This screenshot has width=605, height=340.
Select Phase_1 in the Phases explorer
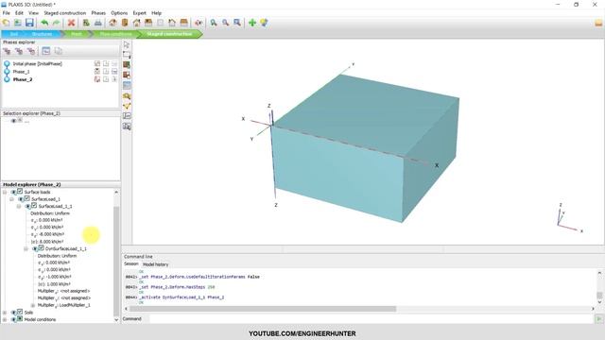[x=21, y=72]
